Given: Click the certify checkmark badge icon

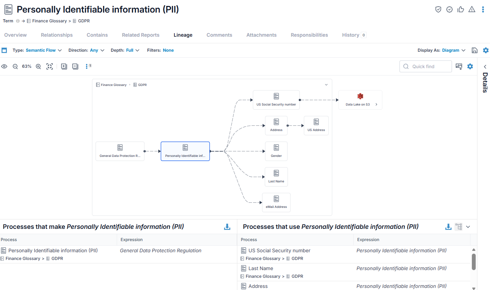Looking at the screenshot, I should pyautogui.click(x=449, y=9).
